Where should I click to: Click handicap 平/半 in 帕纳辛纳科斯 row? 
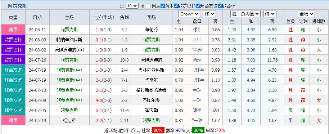(197, 40)
